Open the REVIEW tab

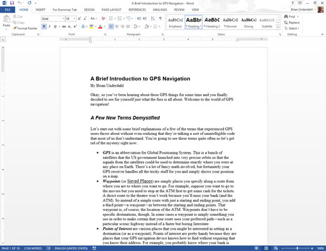tap(179, 9)
